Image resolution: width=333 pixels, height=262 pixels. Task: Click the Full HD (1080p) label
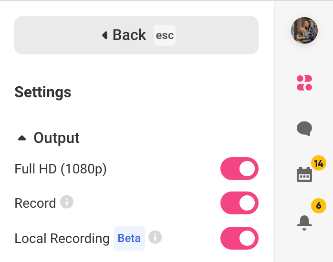point(61,169)
